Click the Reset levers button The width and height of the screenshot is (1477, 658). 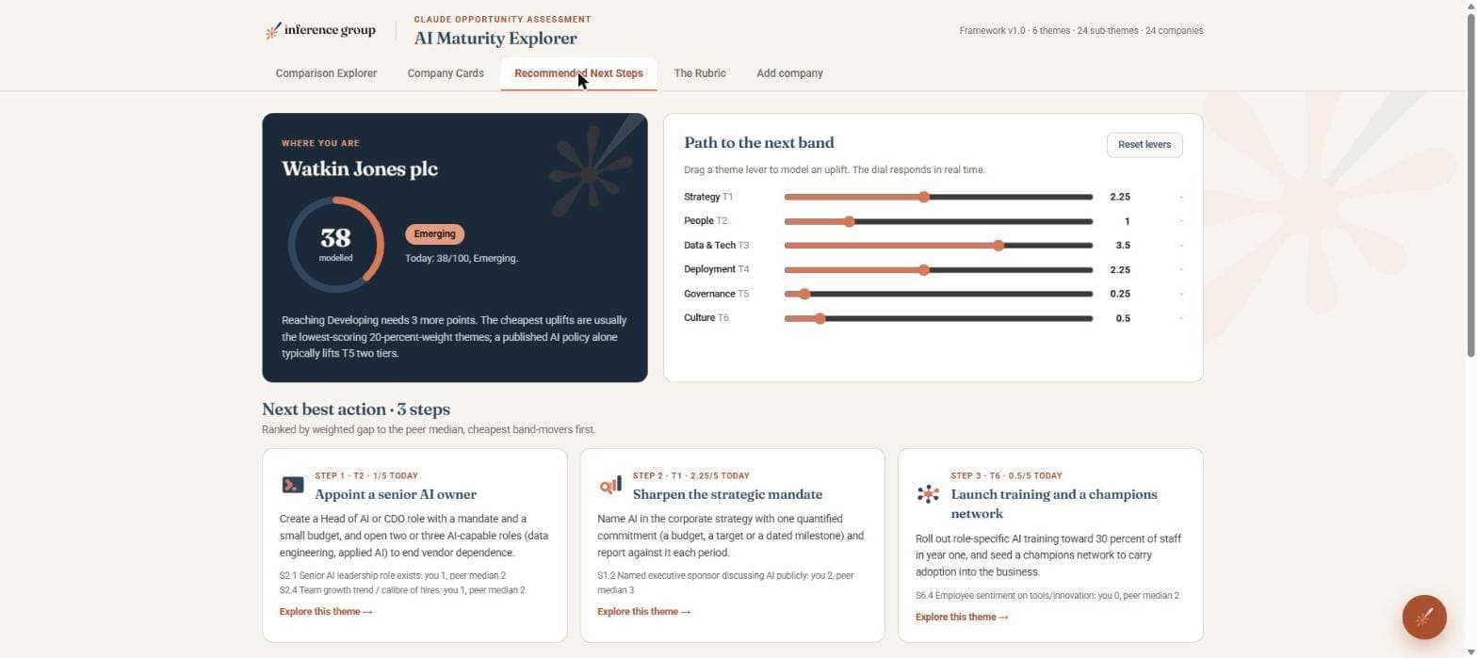(x=1144, y=145)
